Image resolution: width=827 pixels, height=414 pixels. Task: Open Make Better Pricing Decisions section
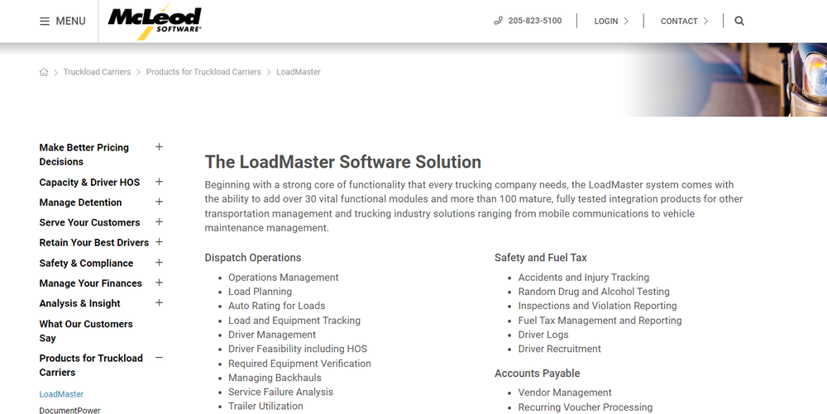coord(84,155)
